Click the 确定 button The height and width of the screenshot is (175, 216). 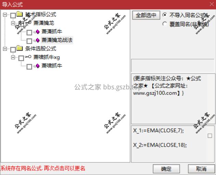tap(166, 169)
